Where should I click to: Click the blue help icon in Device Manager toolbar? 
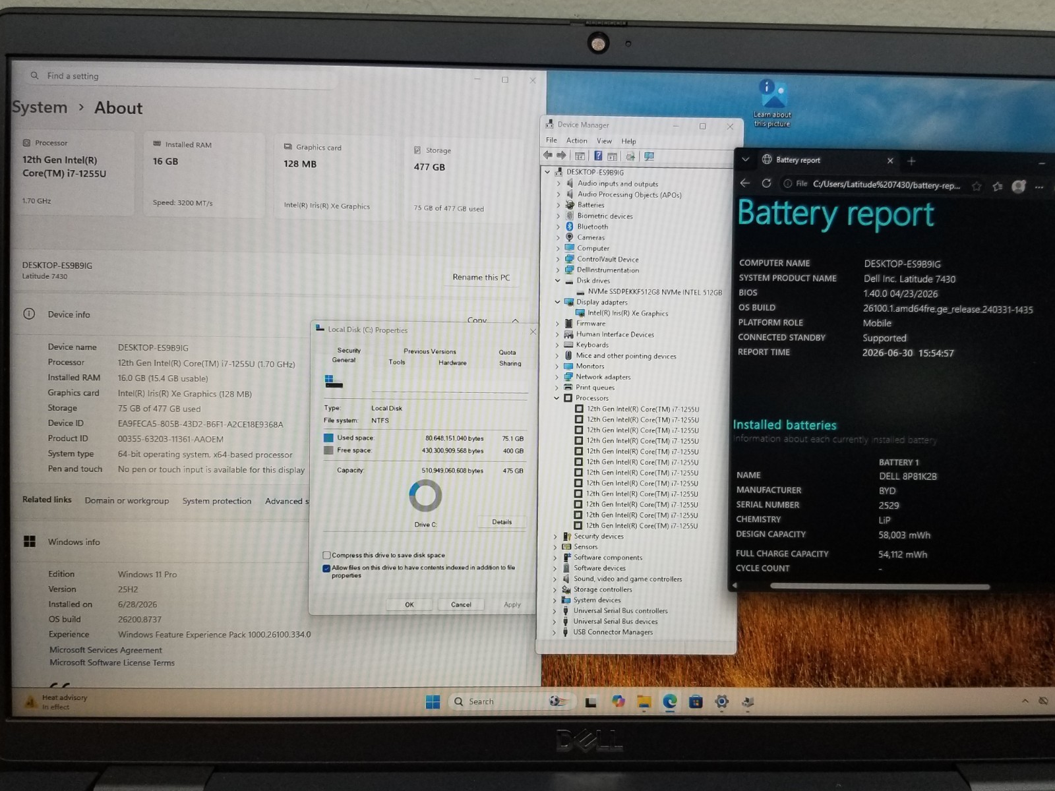click(x=597, y=156)
